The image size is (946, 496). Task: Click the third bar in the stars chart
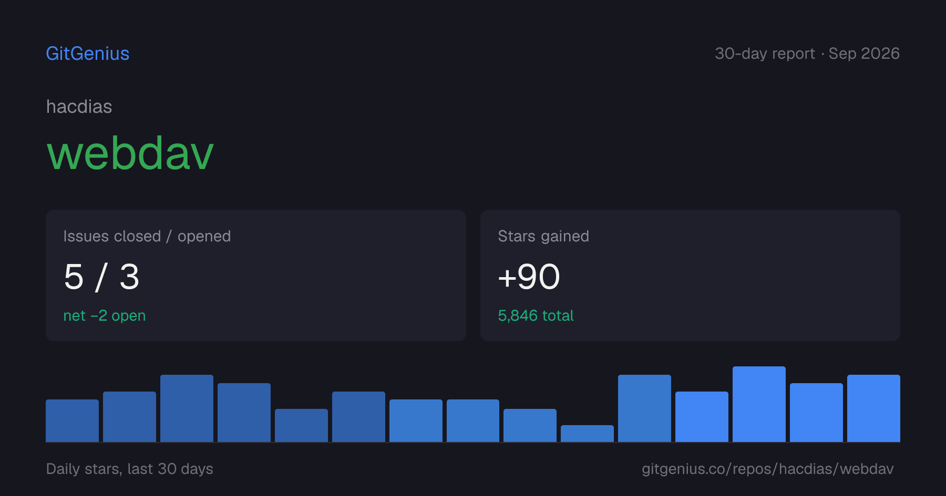[187, 408]
